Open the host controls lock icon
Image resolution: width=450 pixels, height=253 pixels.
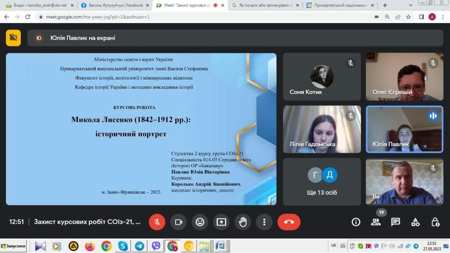point(435,222)
